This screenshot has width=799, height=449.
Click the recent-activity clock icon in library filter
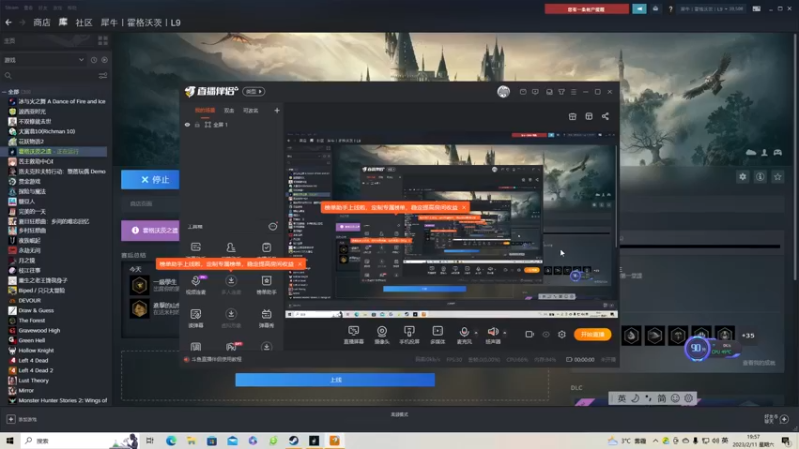(x=94, y=60)
